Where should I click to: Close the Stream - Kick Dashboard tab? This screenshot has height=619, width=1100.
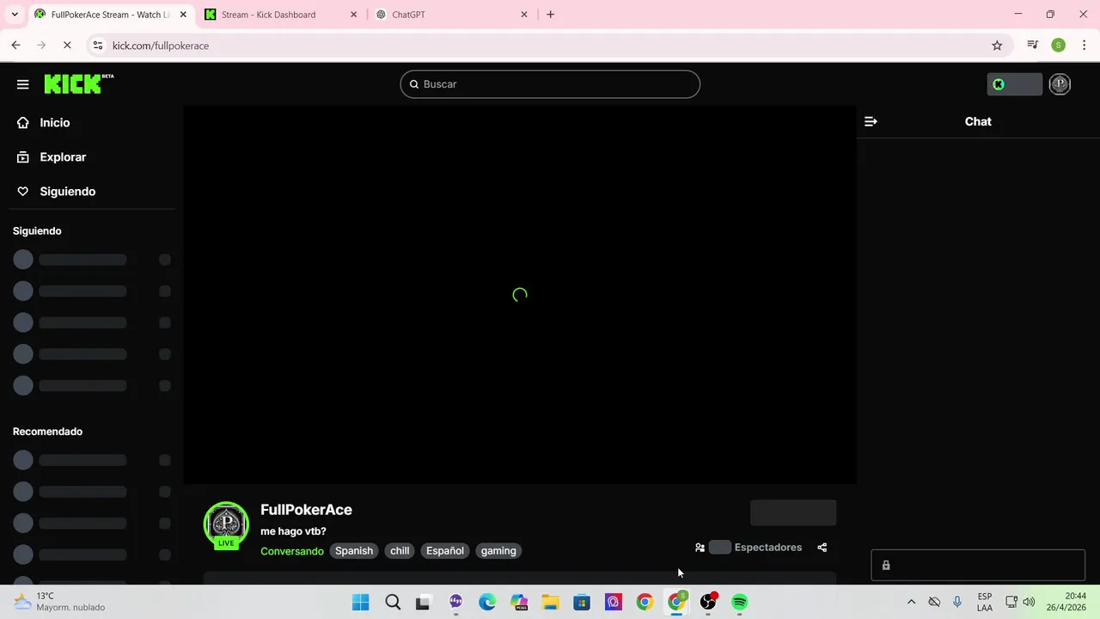(353, 15)
